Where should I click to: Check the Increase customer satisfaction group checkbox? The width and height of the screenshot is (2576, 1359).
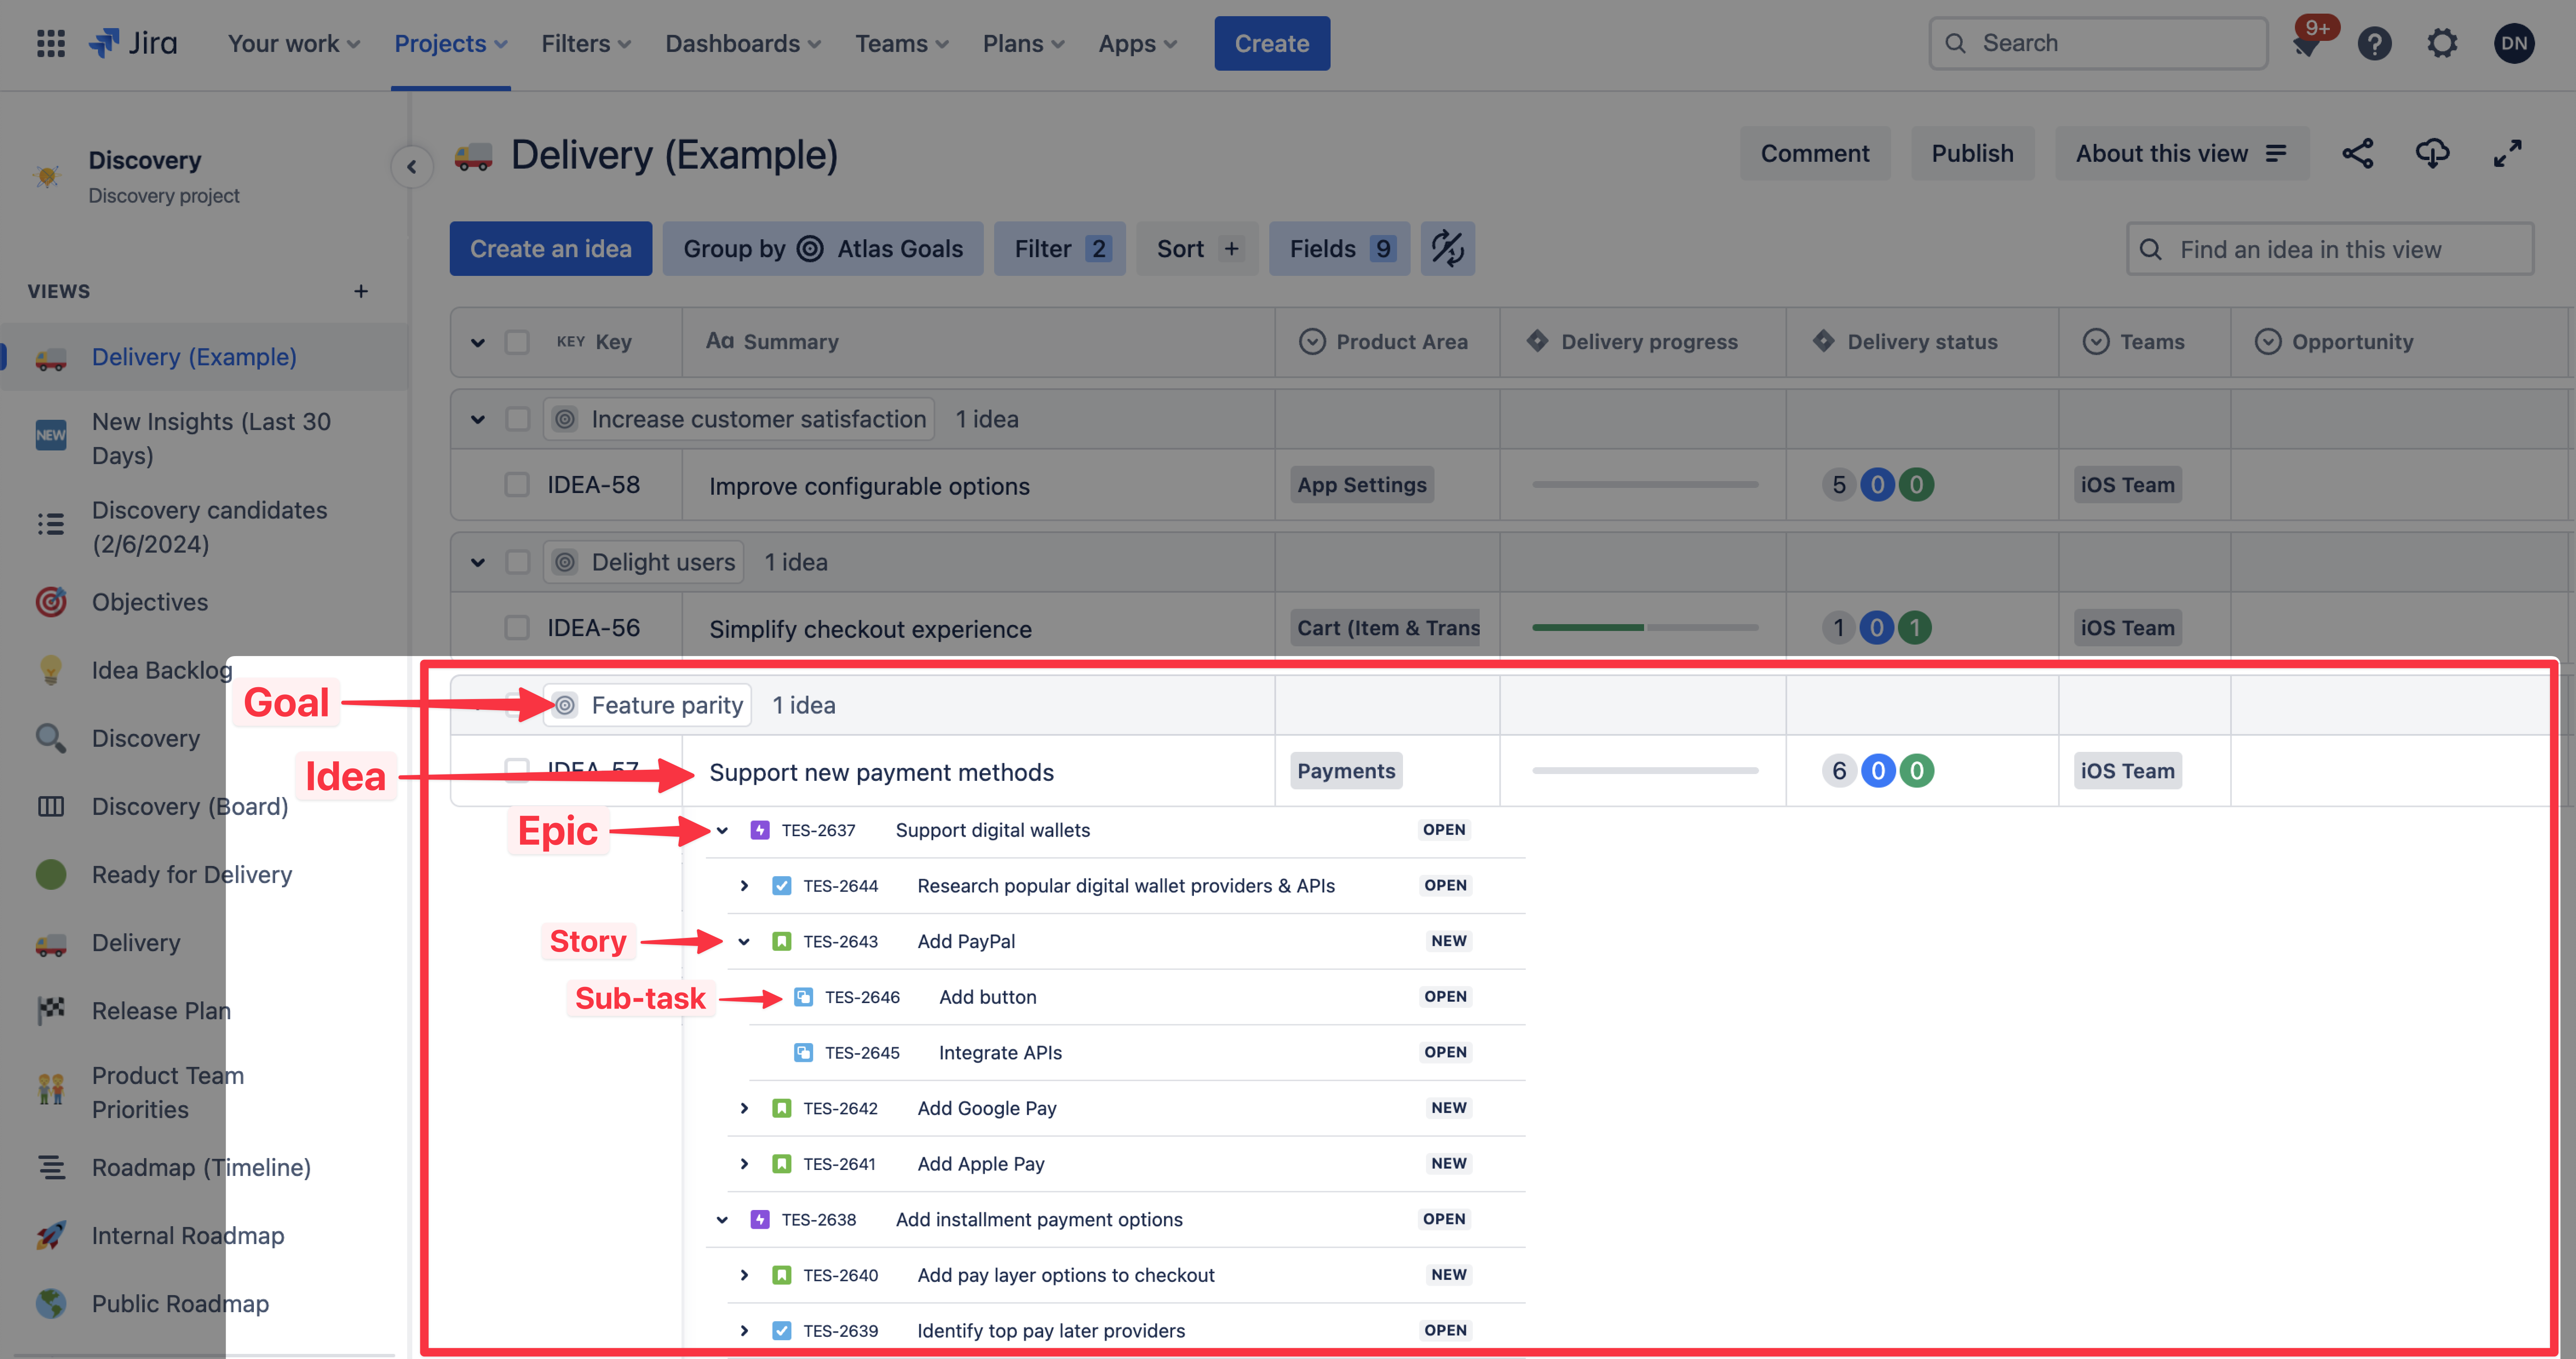click(517, 420)
